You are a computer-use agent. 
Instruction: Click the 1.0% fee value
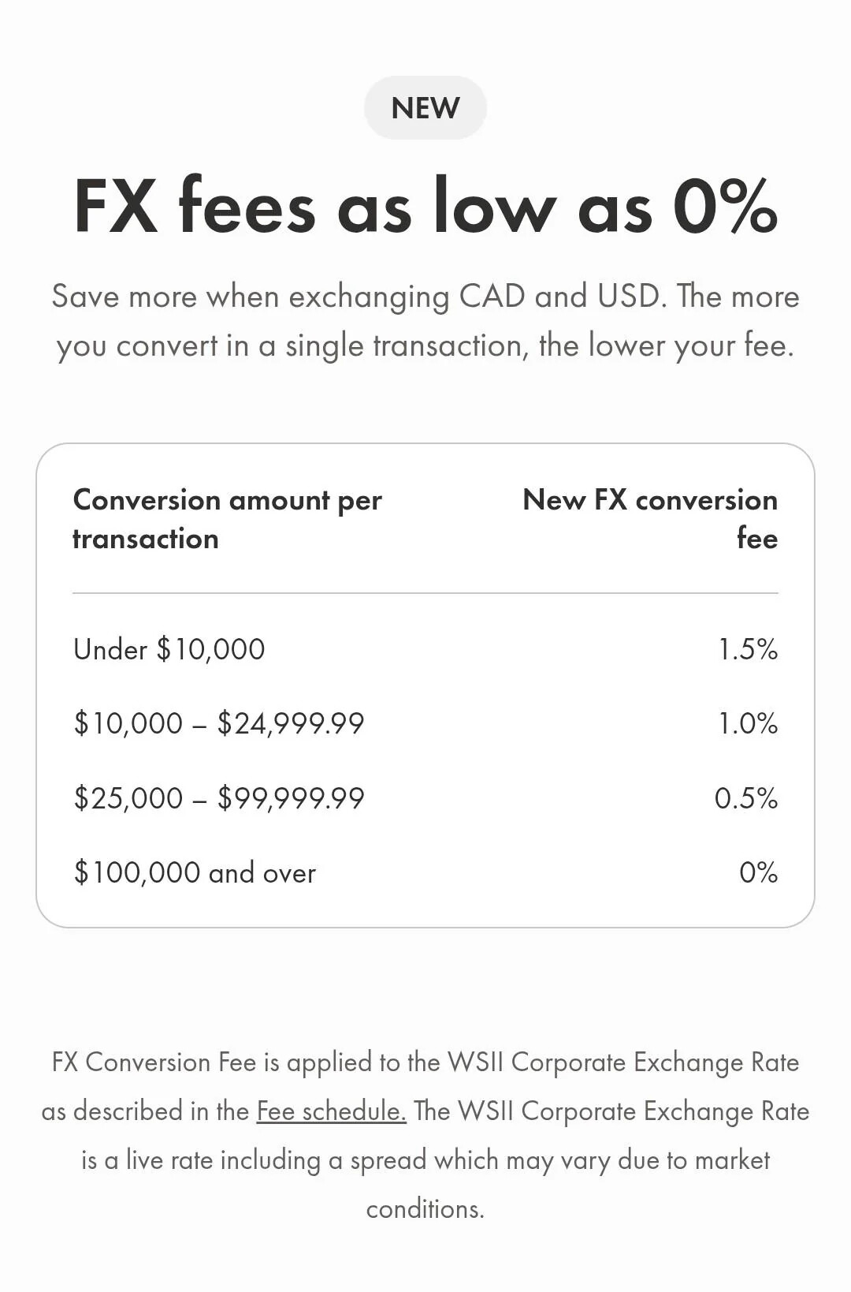click(748, 723)
